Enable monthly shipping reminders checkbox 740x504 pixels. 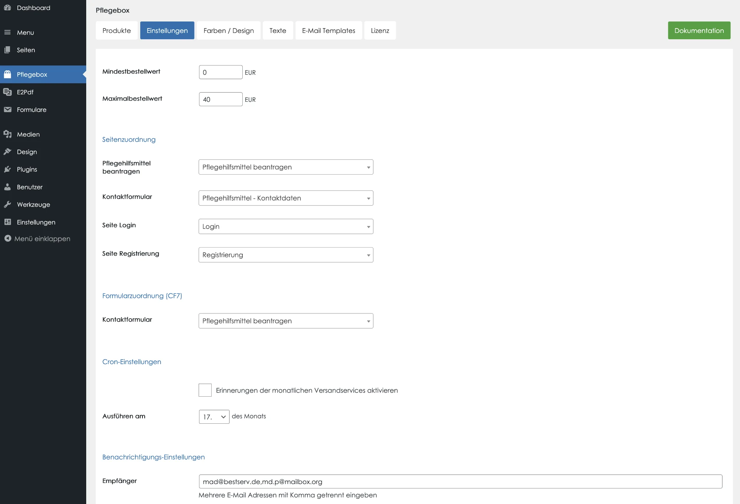(205, 390)
